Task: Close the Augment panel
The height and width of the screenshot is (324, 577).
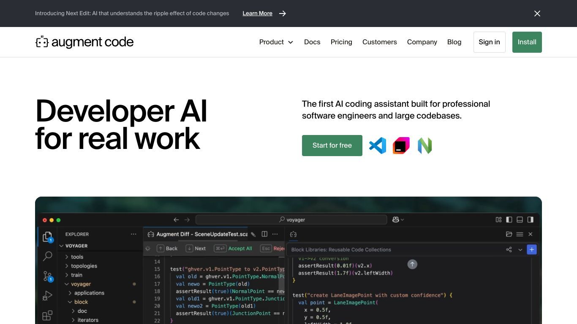Action: [x=531, y=234]
